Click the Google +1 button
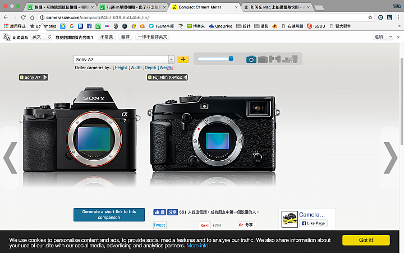 pyautogui.click(x=205, y=225)
